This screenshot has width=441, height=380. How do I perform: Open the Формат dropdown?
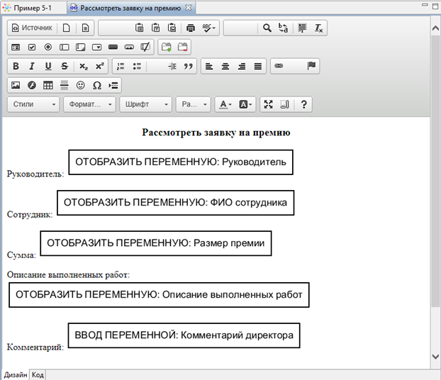coord(89,104)
